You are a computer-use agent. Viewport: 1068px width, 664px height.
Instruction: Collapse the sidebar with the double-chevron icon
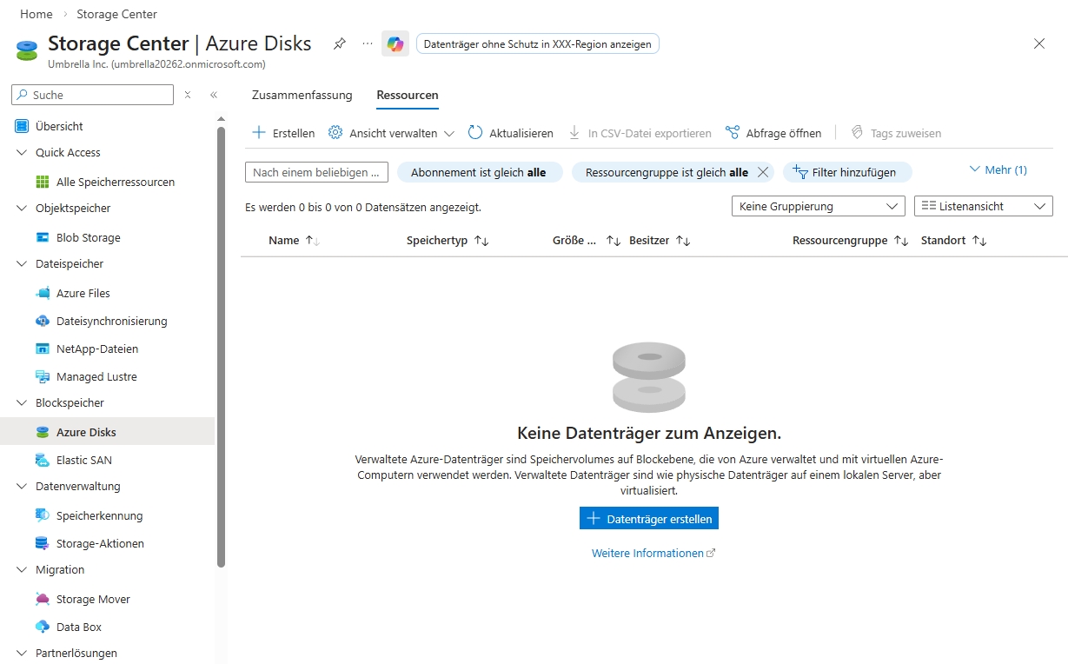(214, 95)
